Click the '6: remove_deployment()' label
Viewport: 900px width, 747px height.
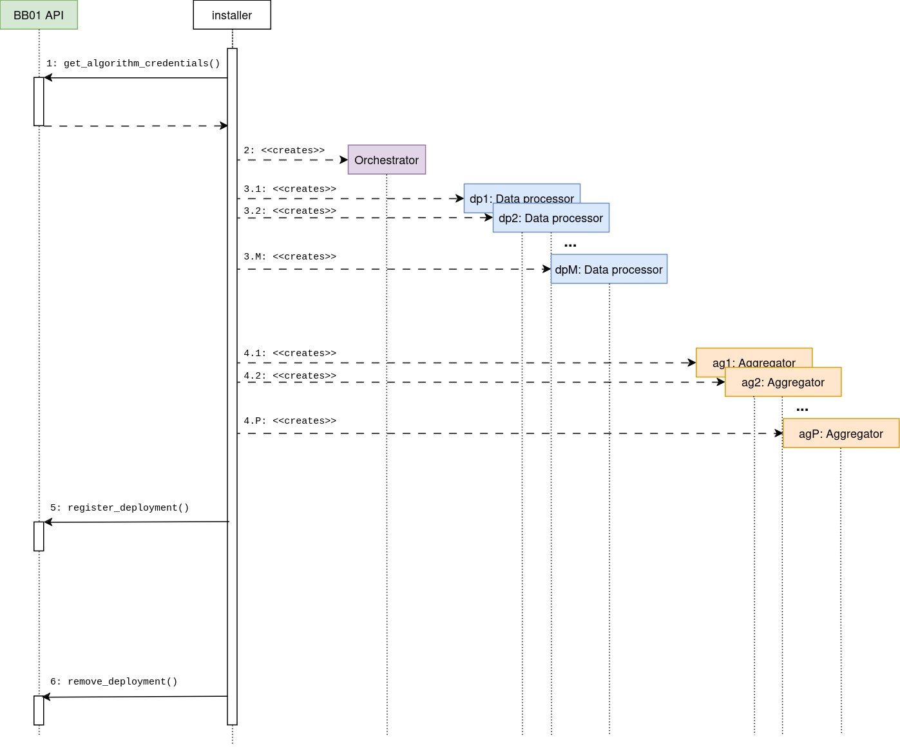(114, 681)
